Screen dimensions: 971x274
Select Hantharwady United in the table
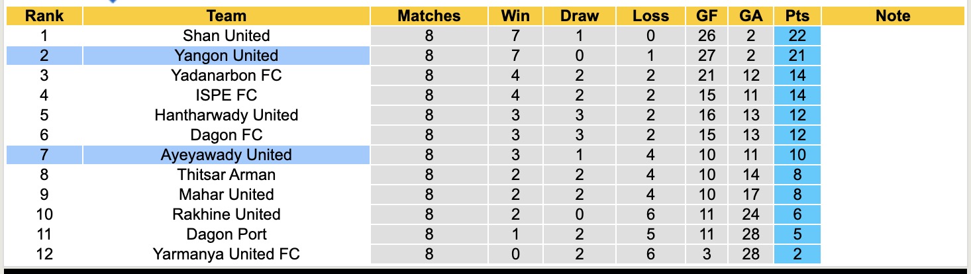pos(226,115)
